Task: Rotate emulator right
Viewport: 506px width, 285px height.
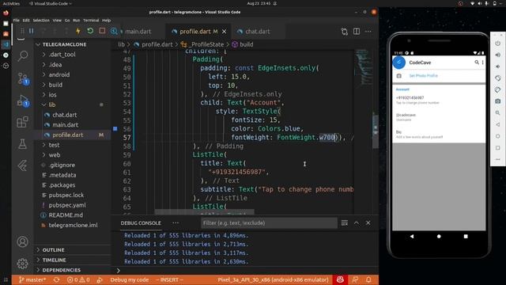Action: 497,89
